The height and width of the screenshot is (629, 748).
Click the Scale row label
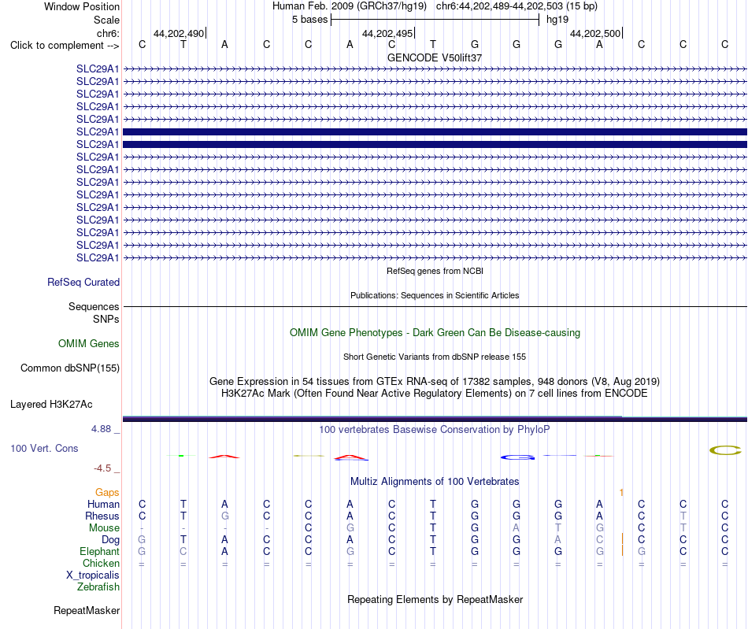tap(106, 20)
